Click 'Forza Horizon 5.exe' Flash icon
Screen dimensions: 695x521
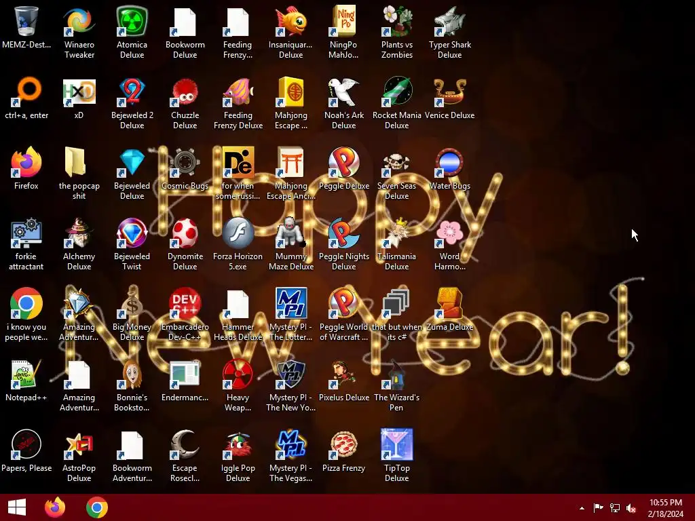point(238,233)
